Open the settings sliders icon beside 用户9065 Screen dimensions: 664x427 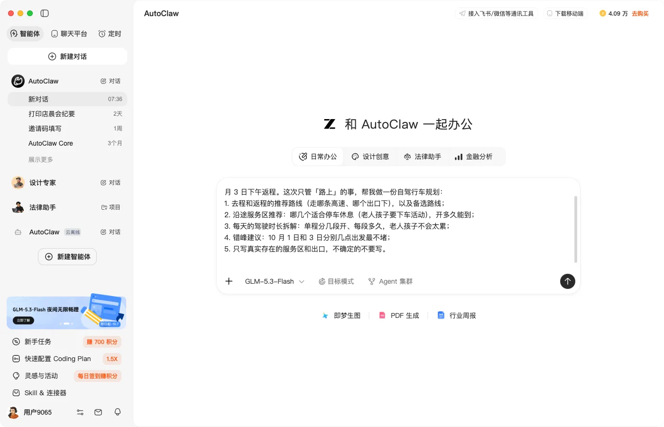click(80, 412)
